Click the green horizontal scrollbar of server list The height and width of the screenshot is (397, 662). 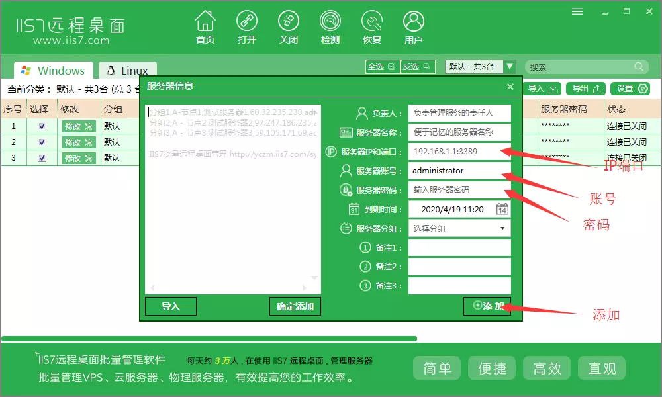(209, 339)
